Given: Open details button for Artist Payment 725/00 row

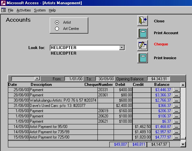Looking at the screenshot, I should pyautogui.click(x=177, y=137).
